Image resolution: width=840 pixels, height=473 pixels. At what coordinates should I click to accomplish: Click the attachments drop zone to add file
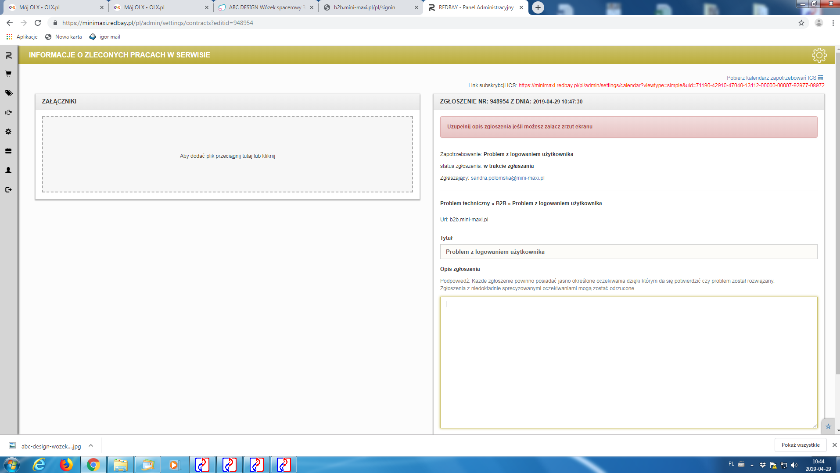227,154
